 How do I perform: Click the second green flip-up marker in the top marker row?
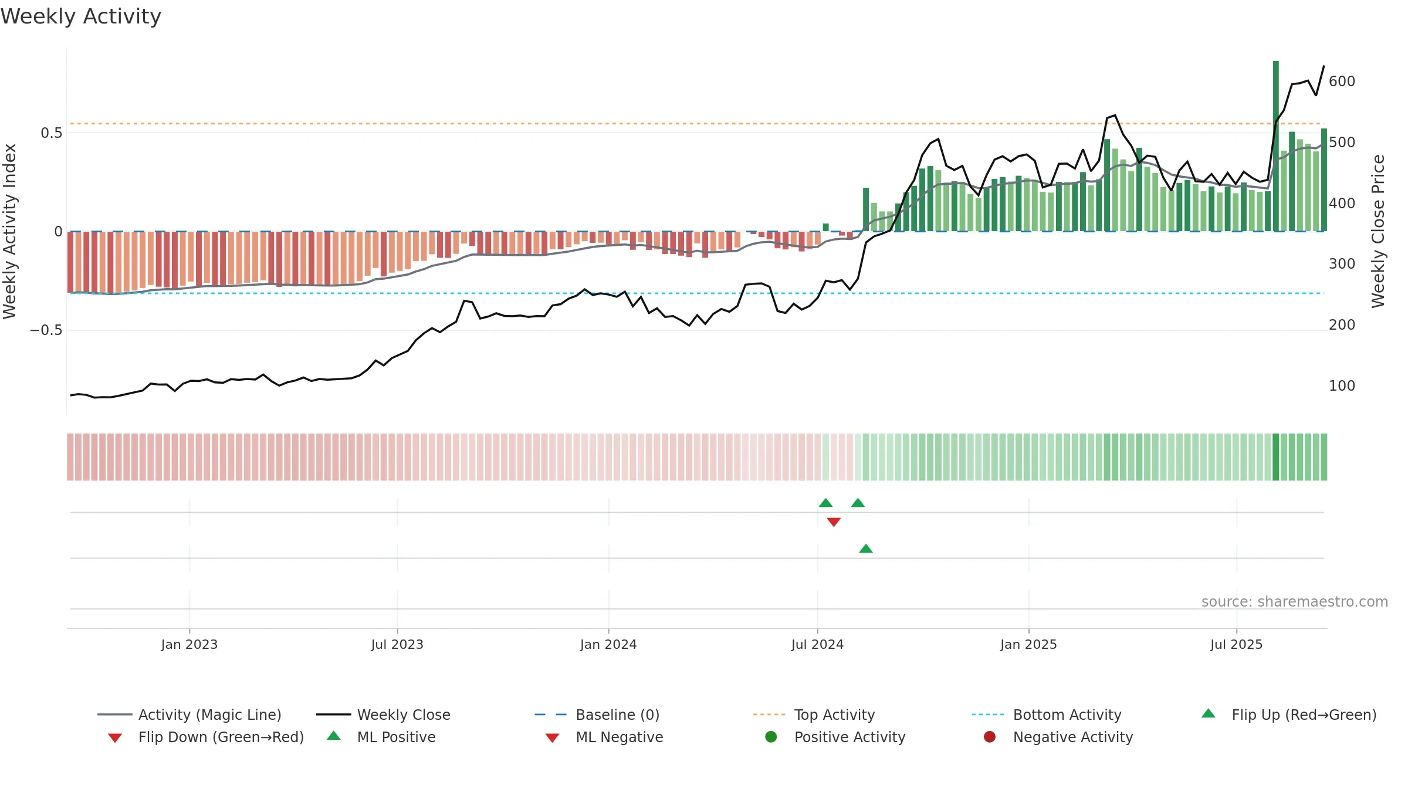pos(858,503)
